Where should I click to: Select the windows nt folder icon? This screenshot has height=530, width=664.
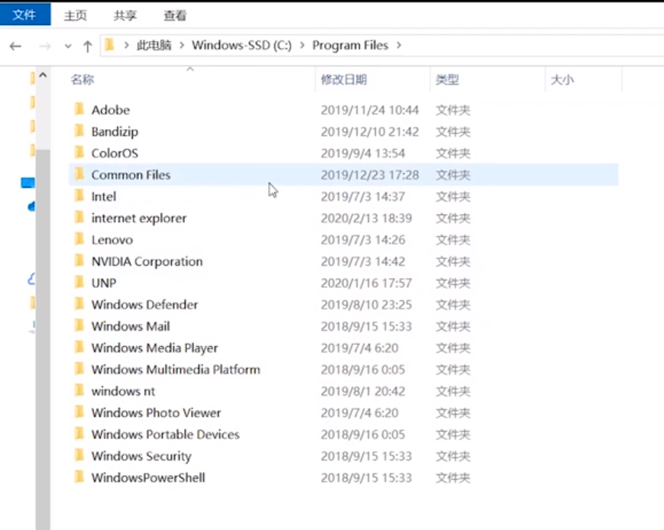[x=79, y=390]
